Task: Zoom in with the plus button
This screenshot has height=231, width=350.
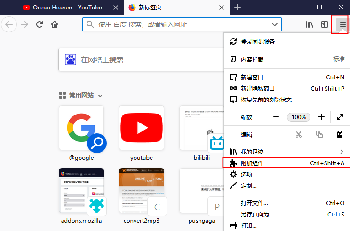Action: pos(321,117)
